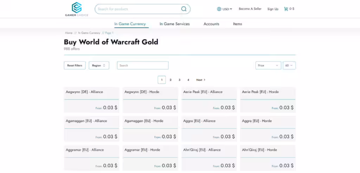Open the Accounts tab
This screenshot has height=173, width=360.
tap(211, 24)
